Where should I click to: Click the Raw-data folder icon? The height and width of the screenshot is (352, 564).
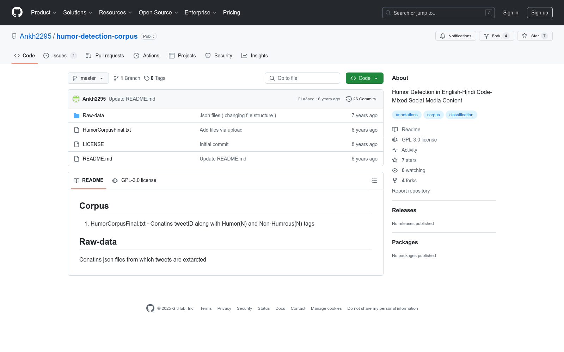pyautogui.click(x=76, y=115)
